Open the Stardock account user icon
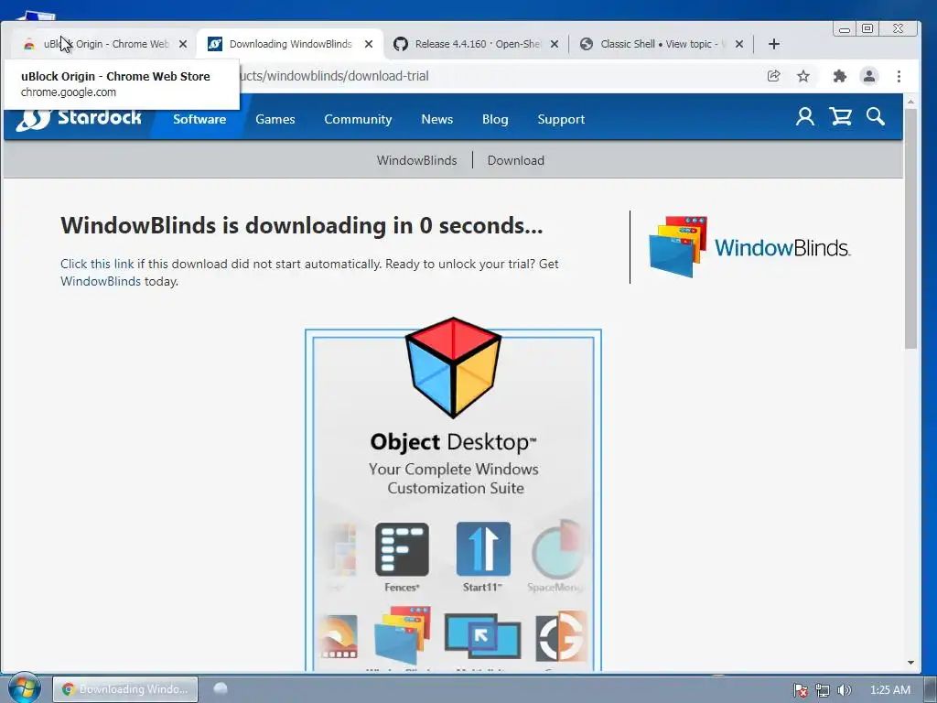 click(x=805, y=116)
